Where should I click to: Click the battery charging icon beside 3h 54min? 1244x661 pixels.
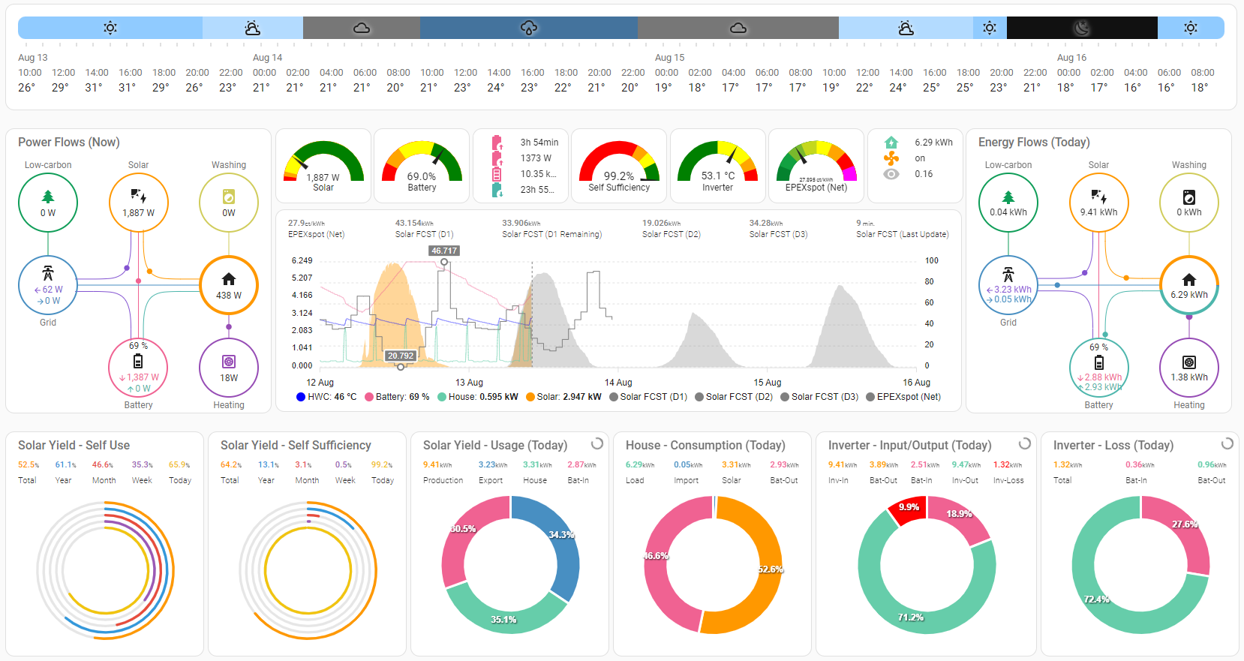coord(497,143)
